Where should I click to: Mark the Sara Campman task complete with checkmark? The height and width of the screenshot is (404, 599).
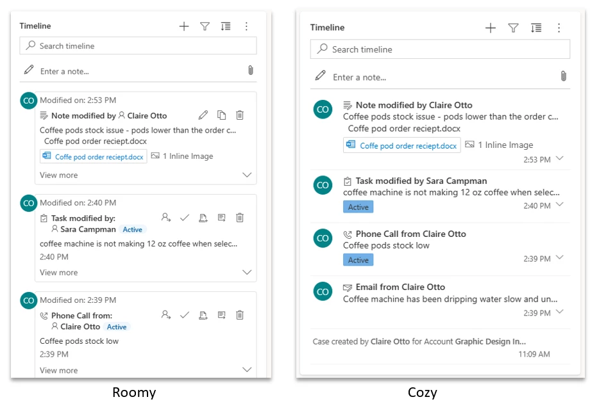point(185,217)
